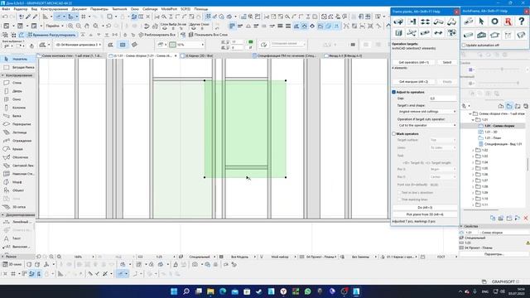Click the Параметры button in properties

click(x=494, y=254)
